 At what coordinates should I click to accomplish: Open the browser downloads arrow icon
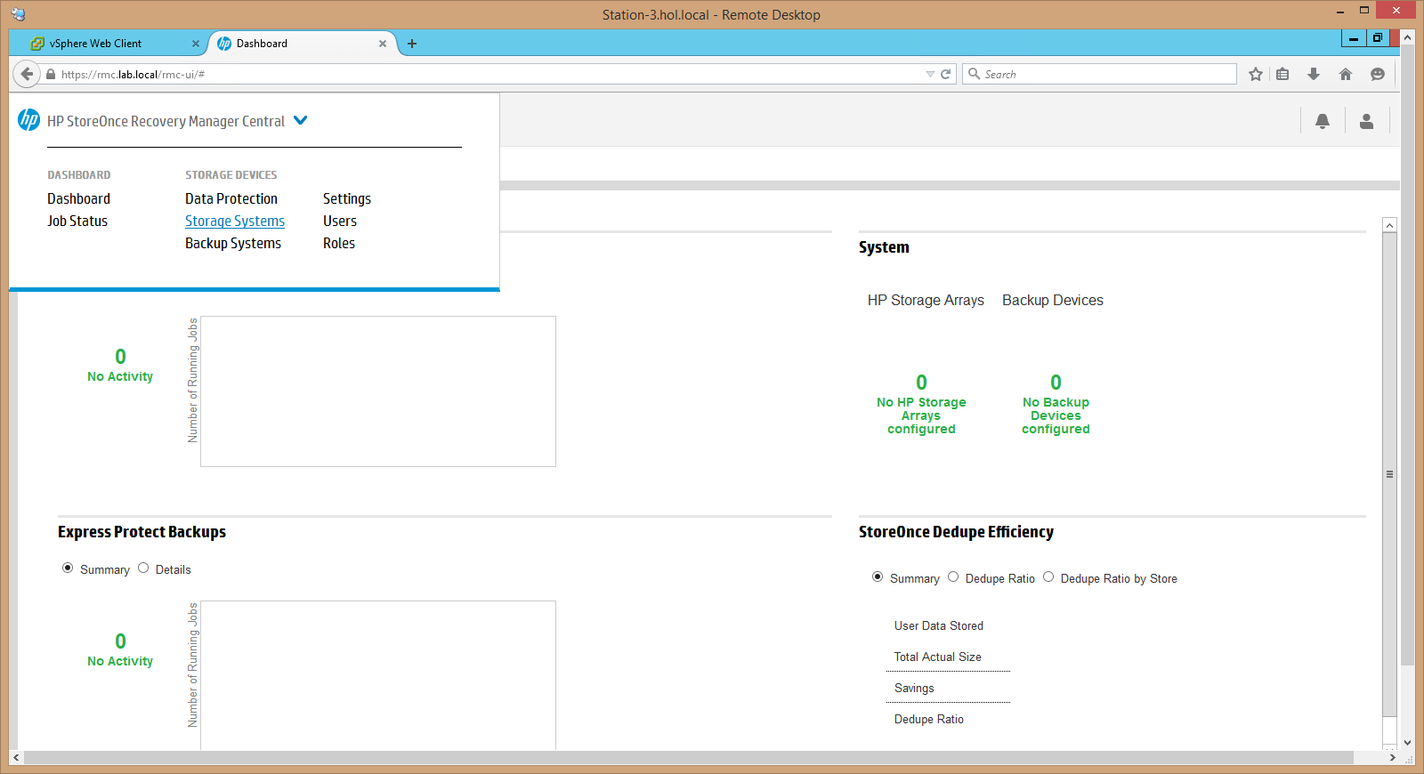coord(1314,74)
